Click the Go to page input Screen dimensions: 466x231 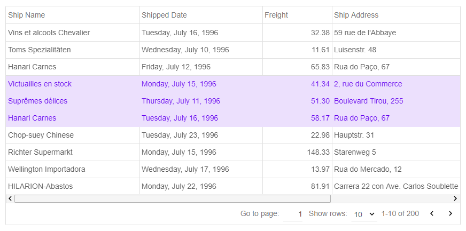tap(293, 214)
